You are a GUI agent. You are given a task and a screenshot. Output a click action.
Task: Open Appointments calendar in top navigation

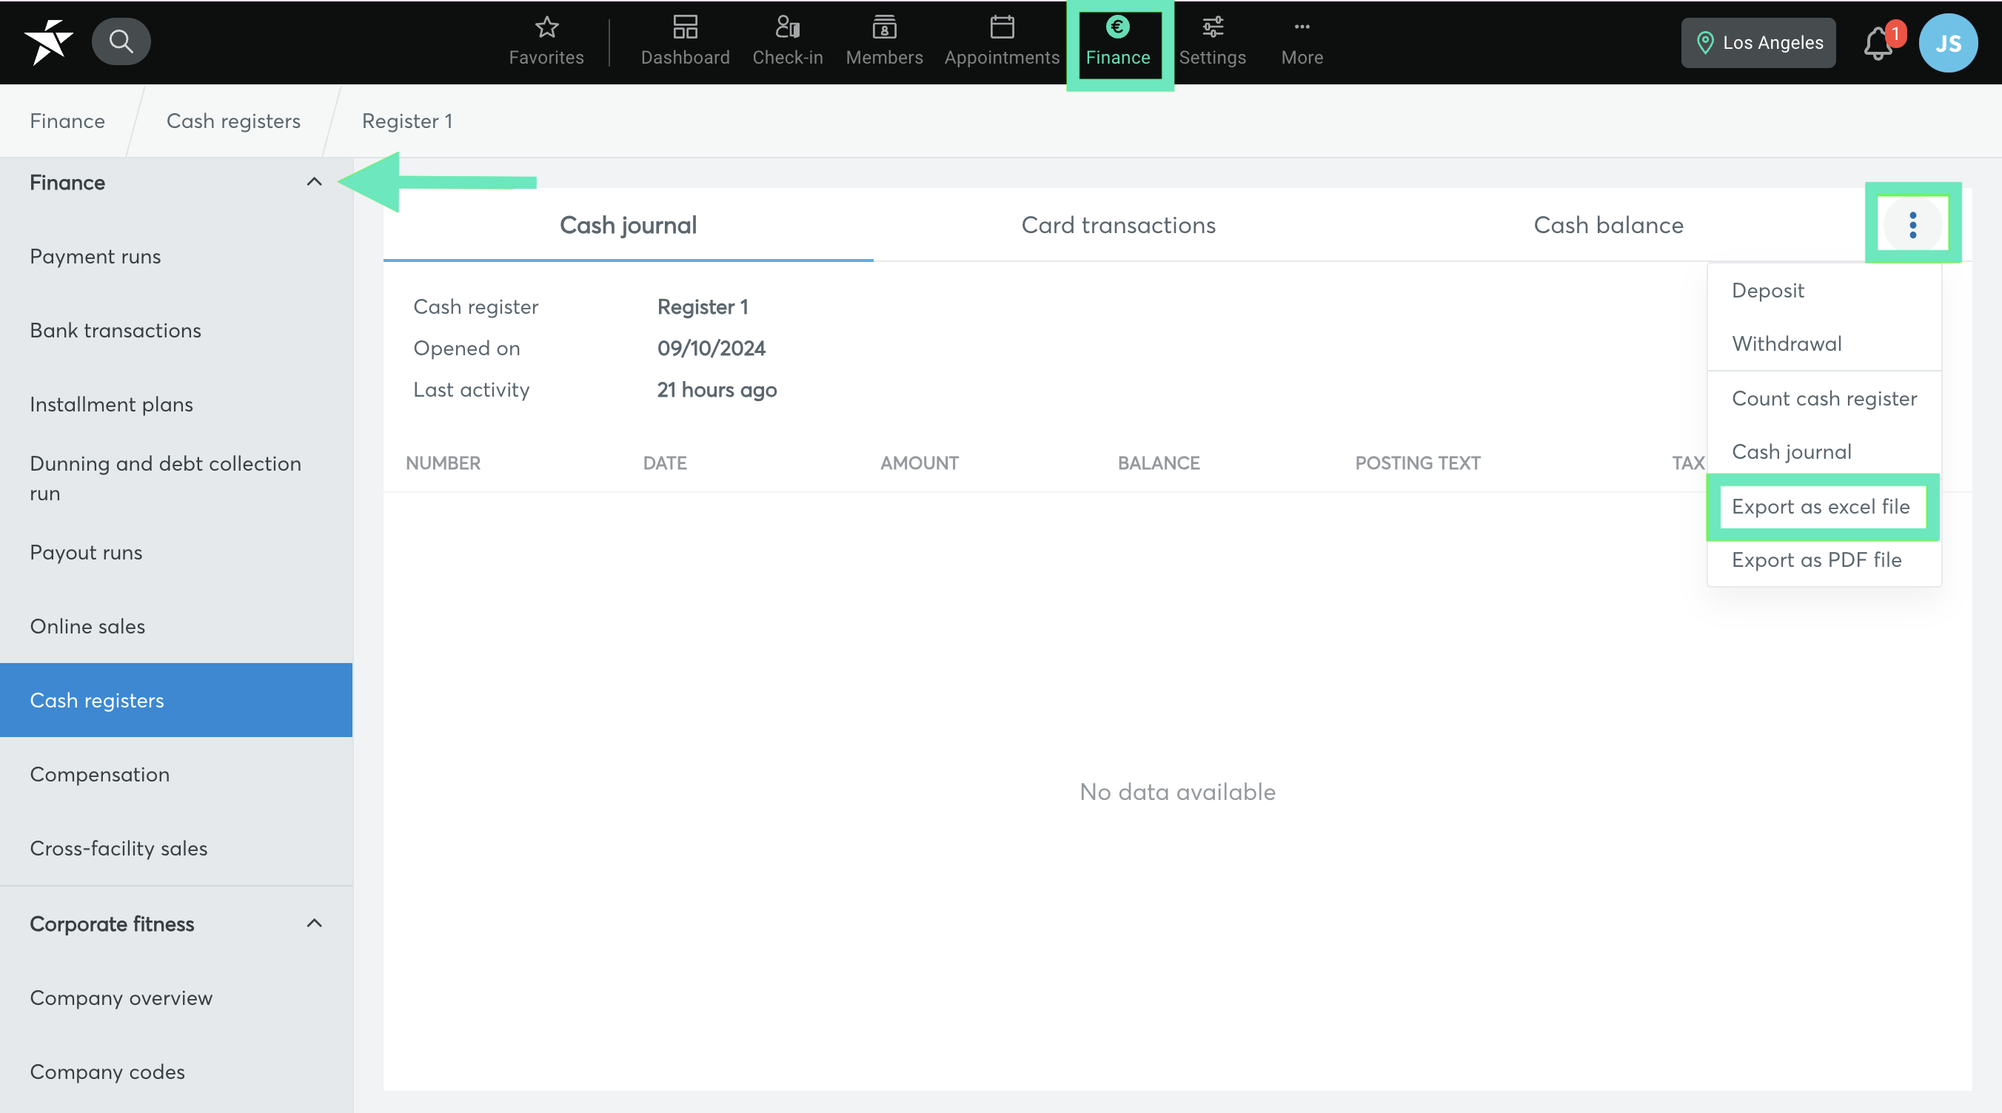click(1002, 42)
